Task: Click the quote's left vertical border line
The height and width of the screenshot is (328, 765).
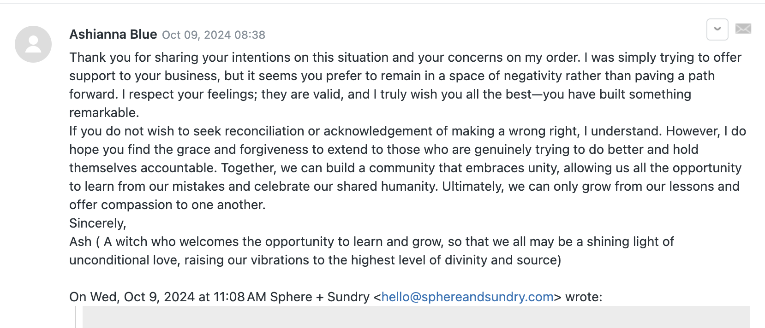Action: point(76,318)
